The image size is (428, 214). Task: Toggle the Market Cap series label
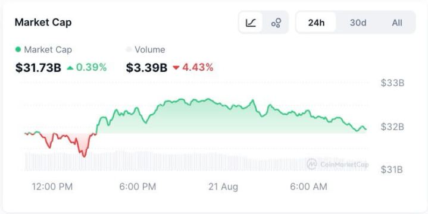click(48, 49)
